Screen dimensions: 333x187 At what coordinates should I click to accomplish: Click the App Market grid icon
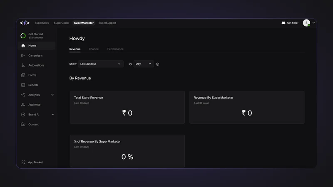point(23,162)
